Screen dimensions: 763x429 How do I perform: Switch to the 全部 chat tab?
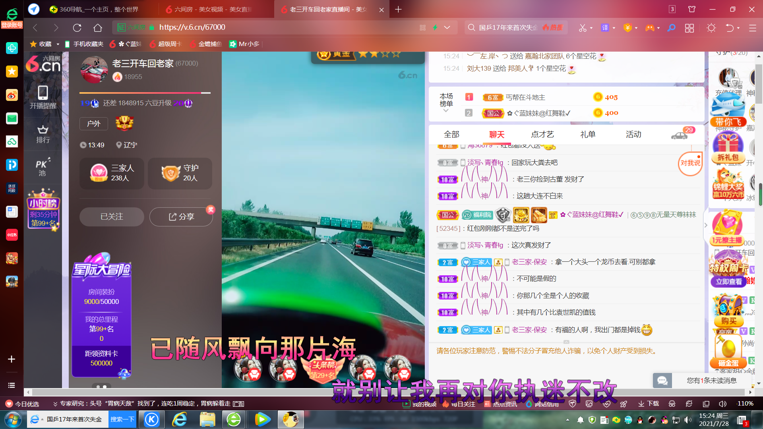coord(451,134)
